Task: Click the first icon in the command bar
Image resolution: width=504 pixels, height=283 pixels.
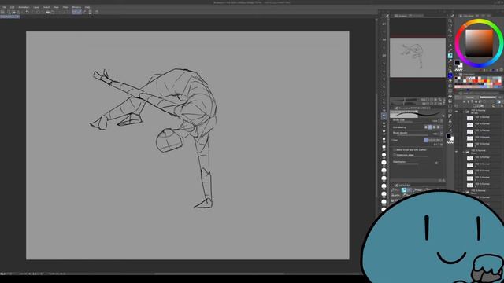Action: tap(2, 12)
